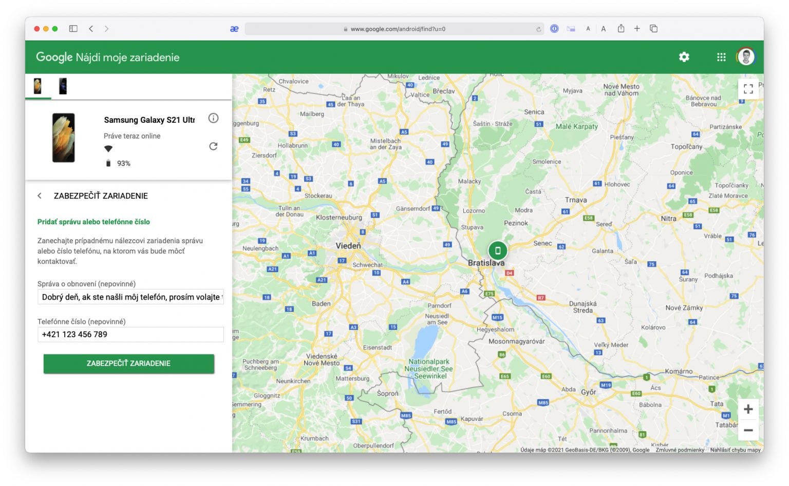Image resolution: width=789 pixels, height=486 pixels.
Task: Open the 1Password extension icon
Action: pos(554,29)
